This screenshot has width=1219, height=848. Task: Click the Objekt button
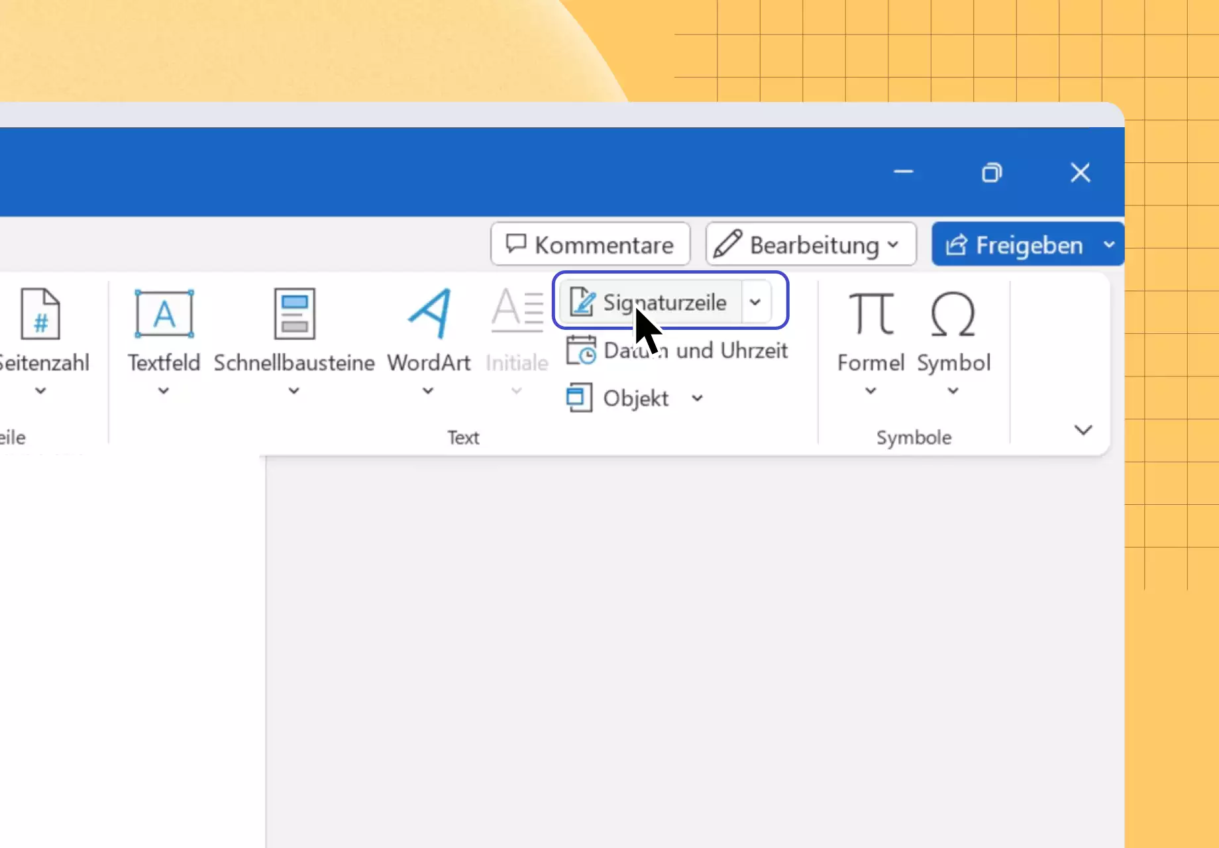[x=617, y=398]
